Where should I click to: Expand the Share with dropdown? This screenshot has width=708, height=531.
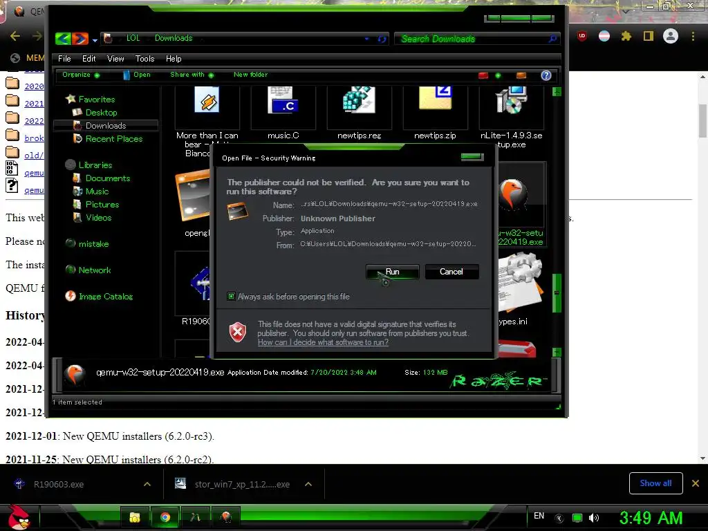pos(192,75)
